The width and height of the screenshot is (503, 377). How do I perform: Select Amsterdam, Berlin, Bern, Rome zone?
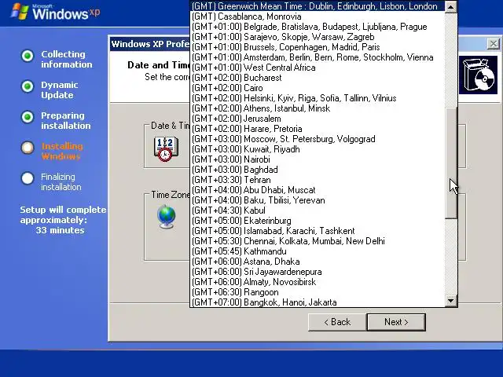[x=318, y=57]
